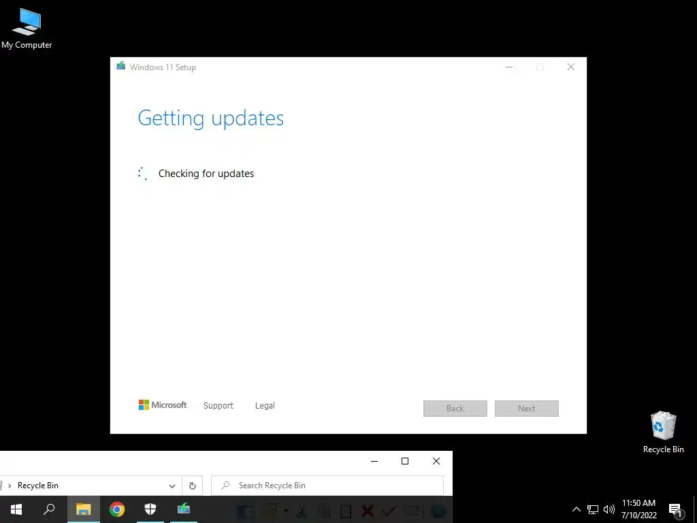The height and width of the screenshot is (523, 697).
Task: Minimize the Recycle Bin Explorer window
Action: pyautogui.click(x=374, y=461)
